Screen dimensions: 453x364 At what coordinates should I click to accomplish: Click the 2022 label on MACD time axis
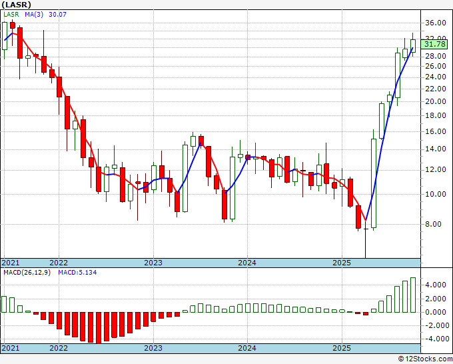59,348
